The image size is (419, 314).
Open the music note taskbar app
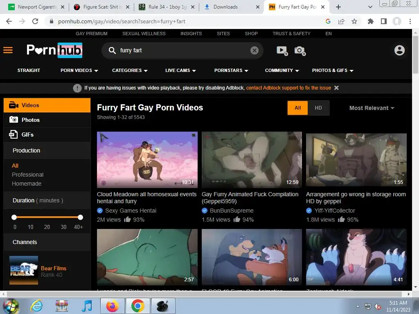click(87, 306)
